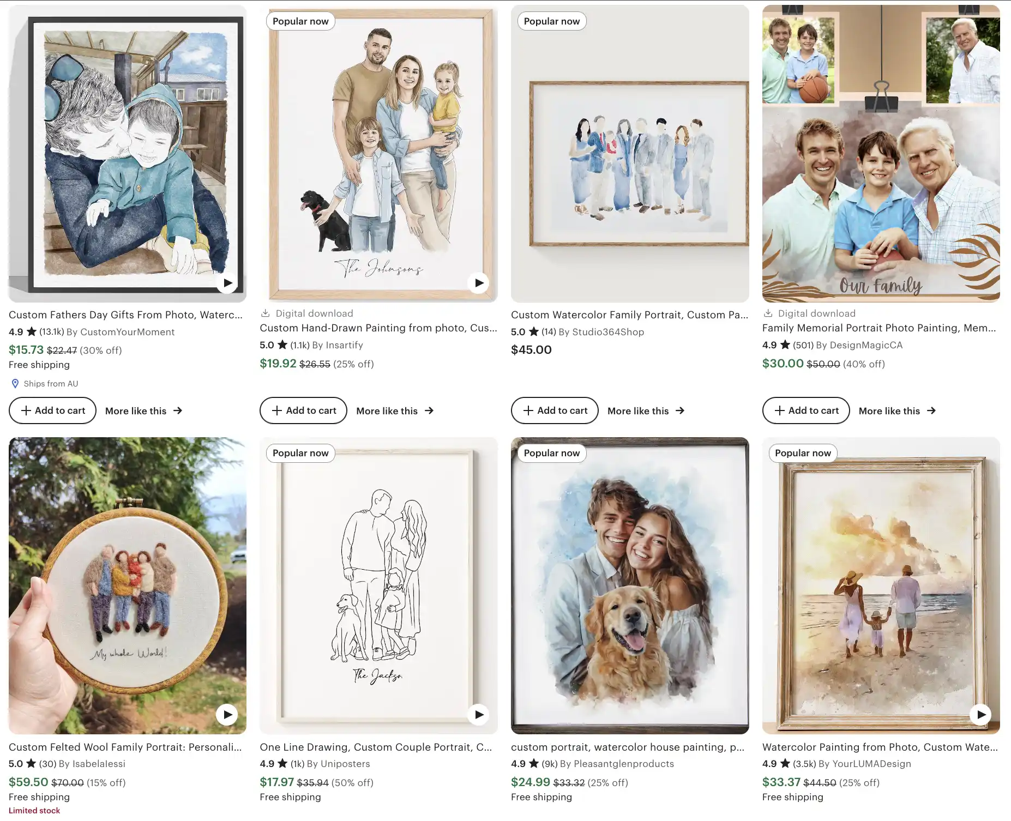The image size is (1011, 821).
Task: Click the Ships from AU location pin
Action: click(x=15, y=384)
